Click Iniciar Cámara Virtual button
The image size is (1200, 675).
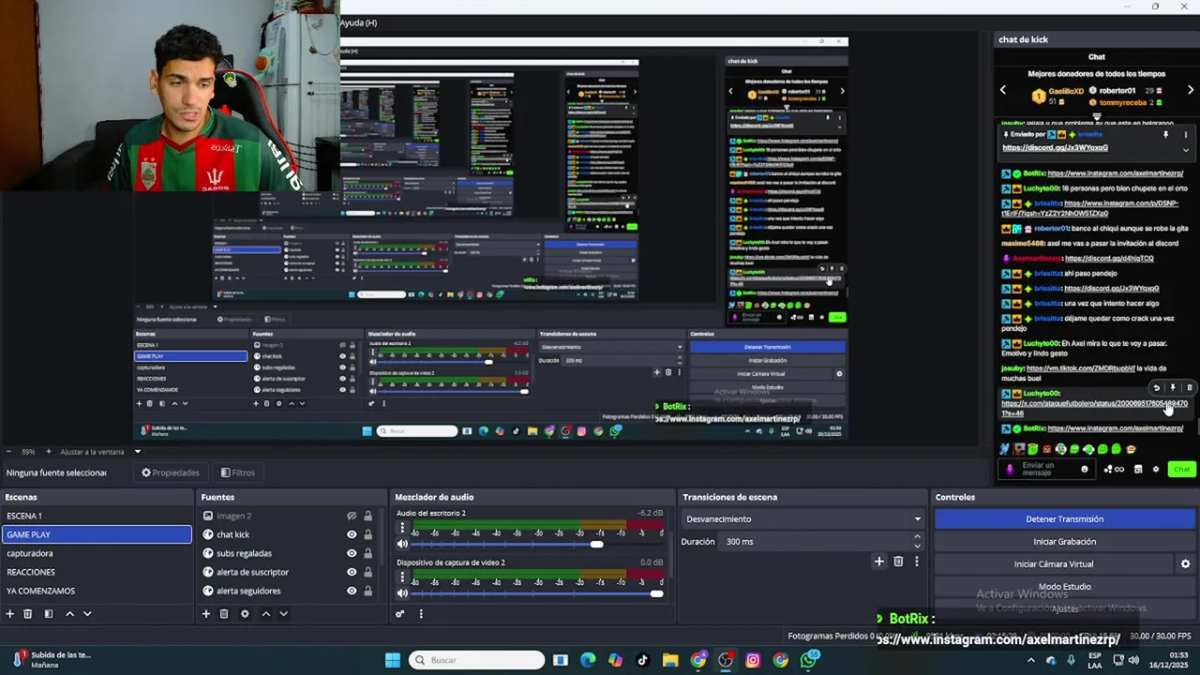(x=1054, y=564)
